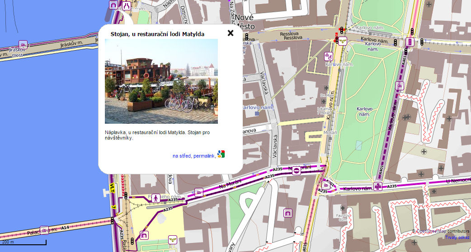Screen dimensions: 471x252
Task: Click the camera marker along route A401
Action: coord(399,85)
